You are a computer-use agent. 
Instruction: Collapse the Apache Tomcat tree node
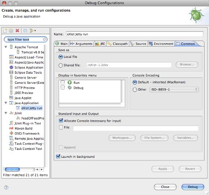[x=6, y=47]
